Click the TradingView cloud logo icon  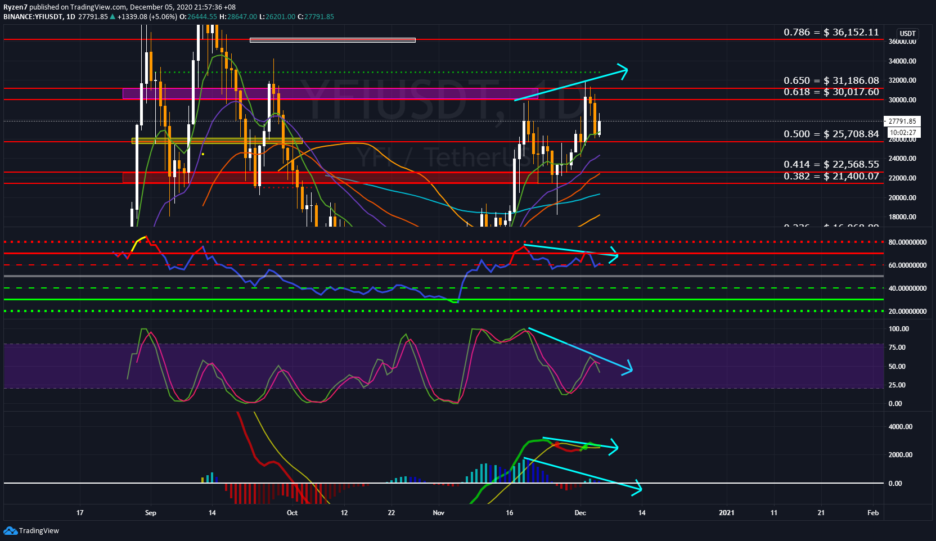tap(10, 530)
